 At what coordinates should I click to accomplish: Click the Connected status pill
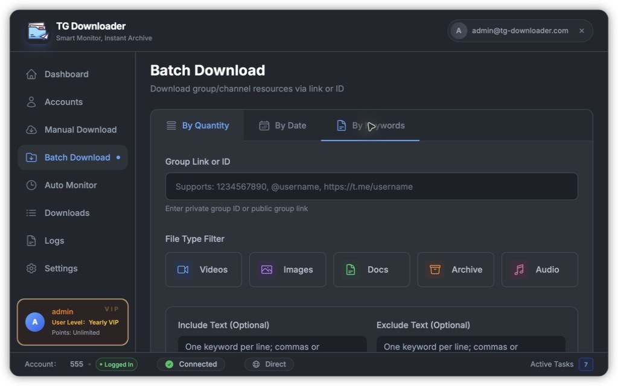pos(191,364)
